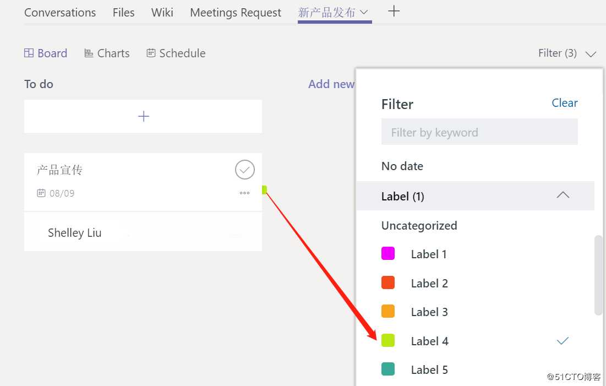Open the 产品宣传 task title
This screenshot has width=606, height=386.
point(59,170)
